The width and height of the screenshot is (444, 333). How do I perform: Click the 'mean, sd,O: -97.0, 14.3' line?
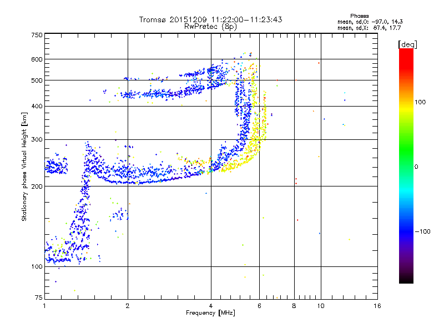pos(370,22)
